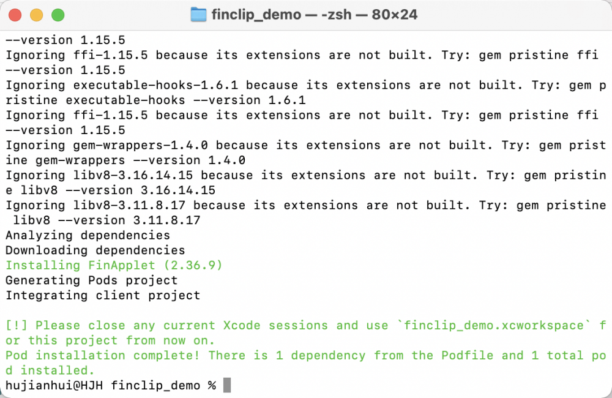Click the green Installing FinApplet (2.36.9) line

[x=114, y=265]
